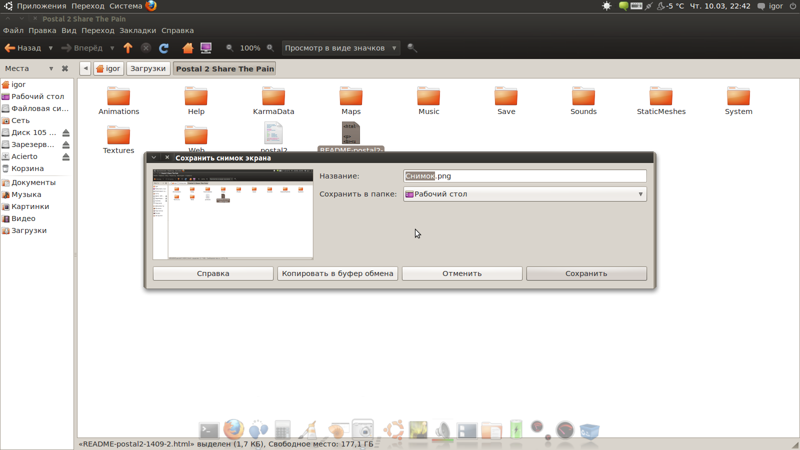Viewport: 800px width, 450px height.
Task: Reload the current folder view
Action: [163, 48]
